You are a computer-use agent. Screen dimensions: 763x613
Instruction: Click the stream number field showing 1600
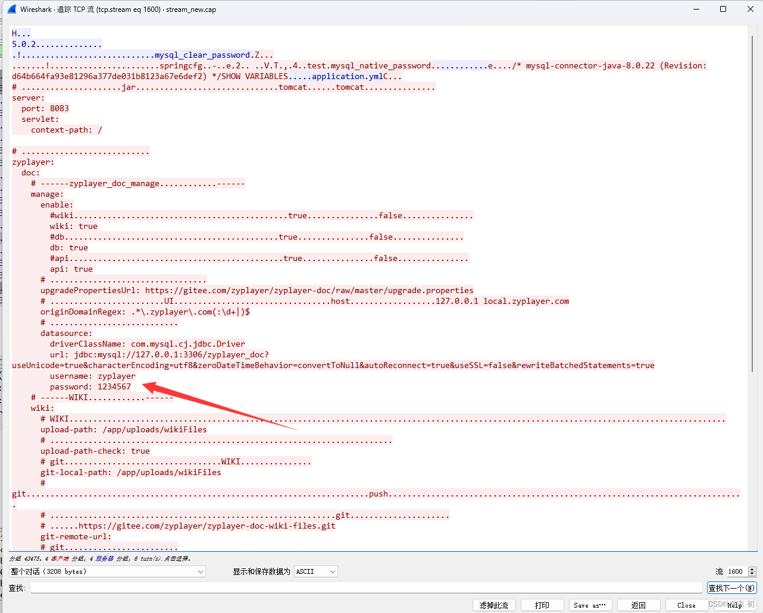tap(737, 571)
